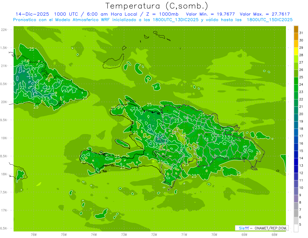Click the '72W' longitude axis label

(154, 235)
